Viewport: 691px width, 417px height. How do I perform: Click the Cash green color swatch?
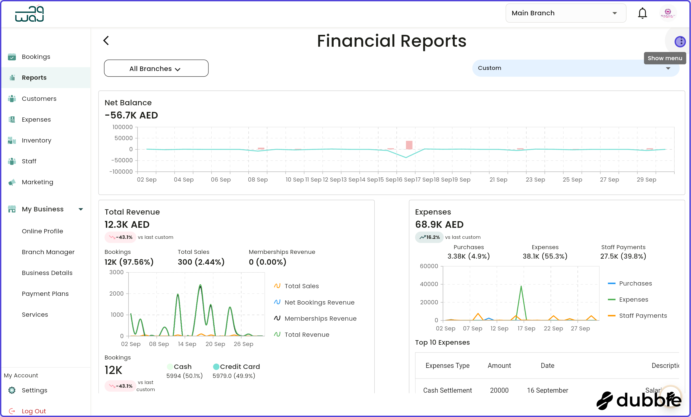point(170,367)
